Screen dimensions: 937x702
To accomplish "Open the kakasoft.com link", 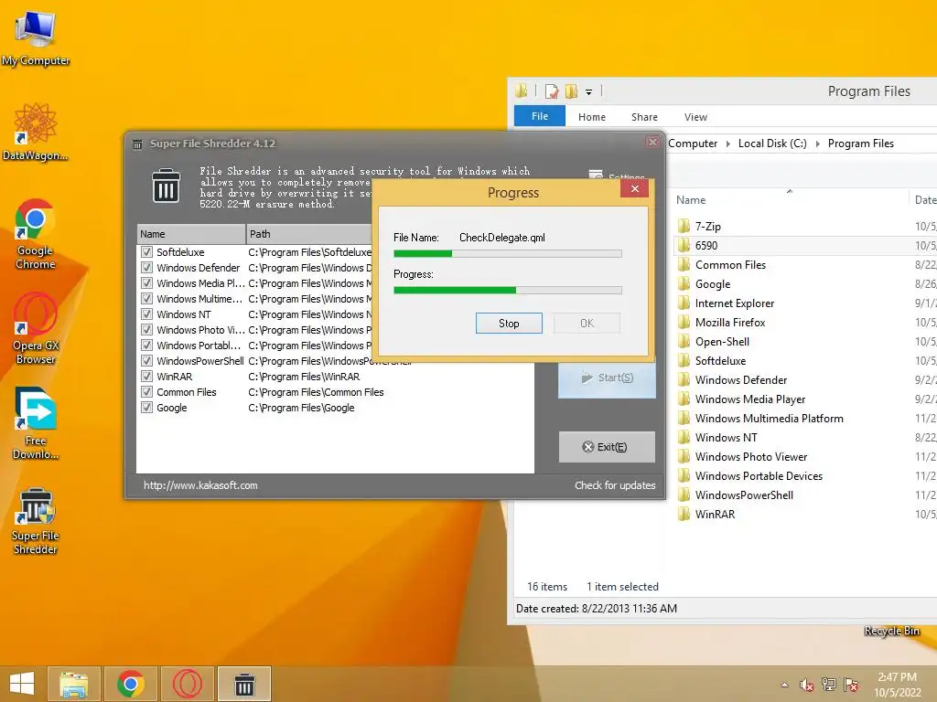I will [x=200, y=485].
